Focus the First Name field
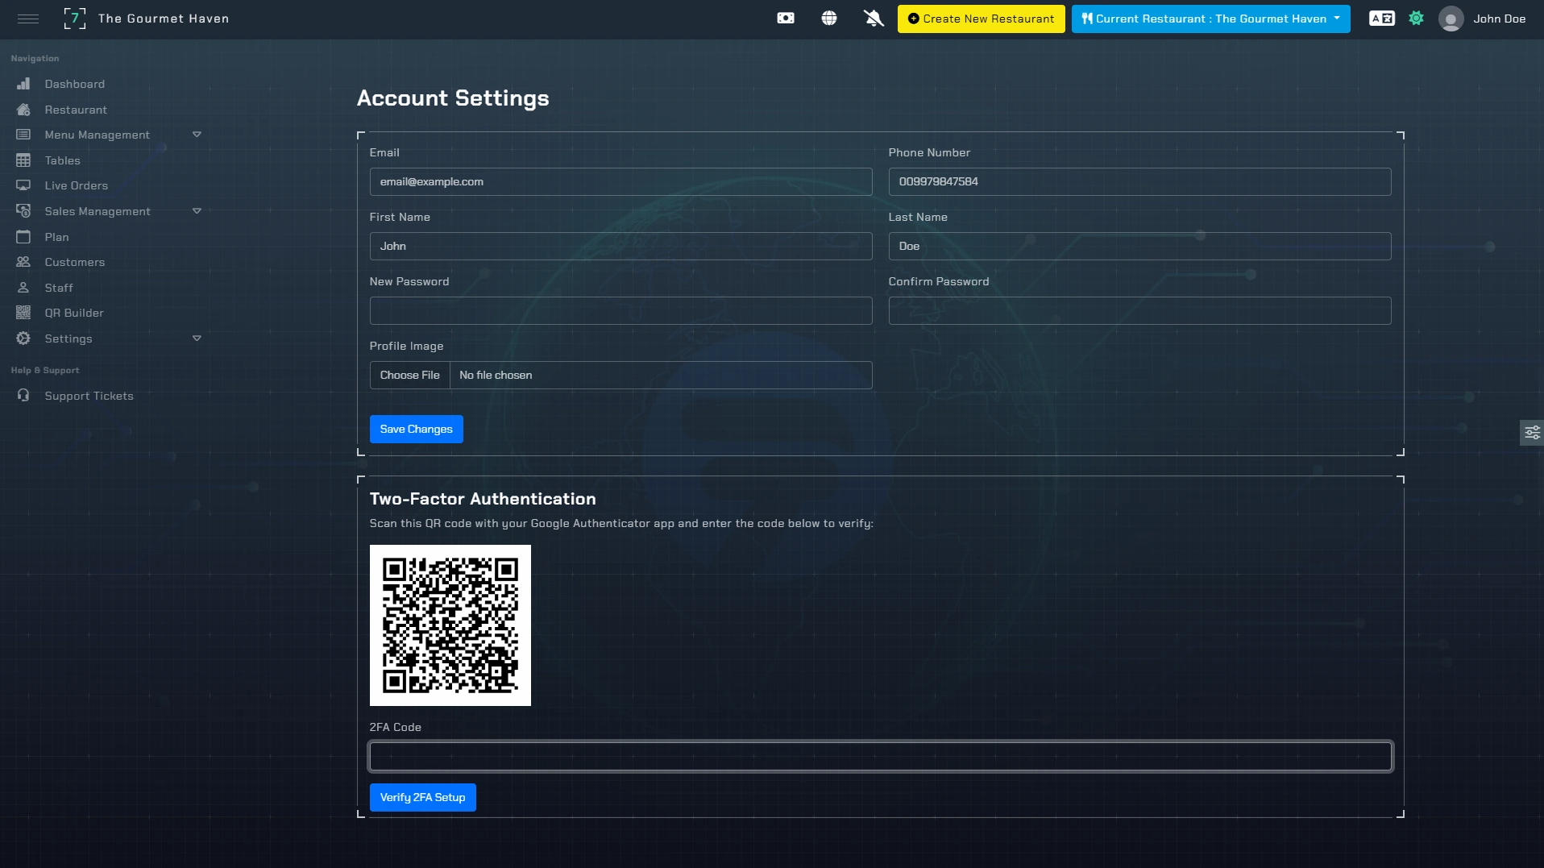Image resolution: width=1544 pixels, height=868 pixels. (621, 246)
